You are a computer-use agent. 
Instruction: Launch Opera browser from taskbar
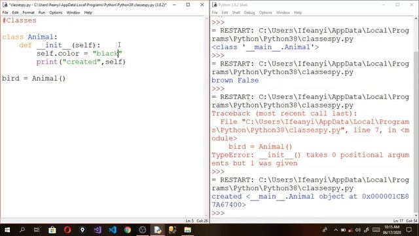pyautogui.click(x=67, y=230)
